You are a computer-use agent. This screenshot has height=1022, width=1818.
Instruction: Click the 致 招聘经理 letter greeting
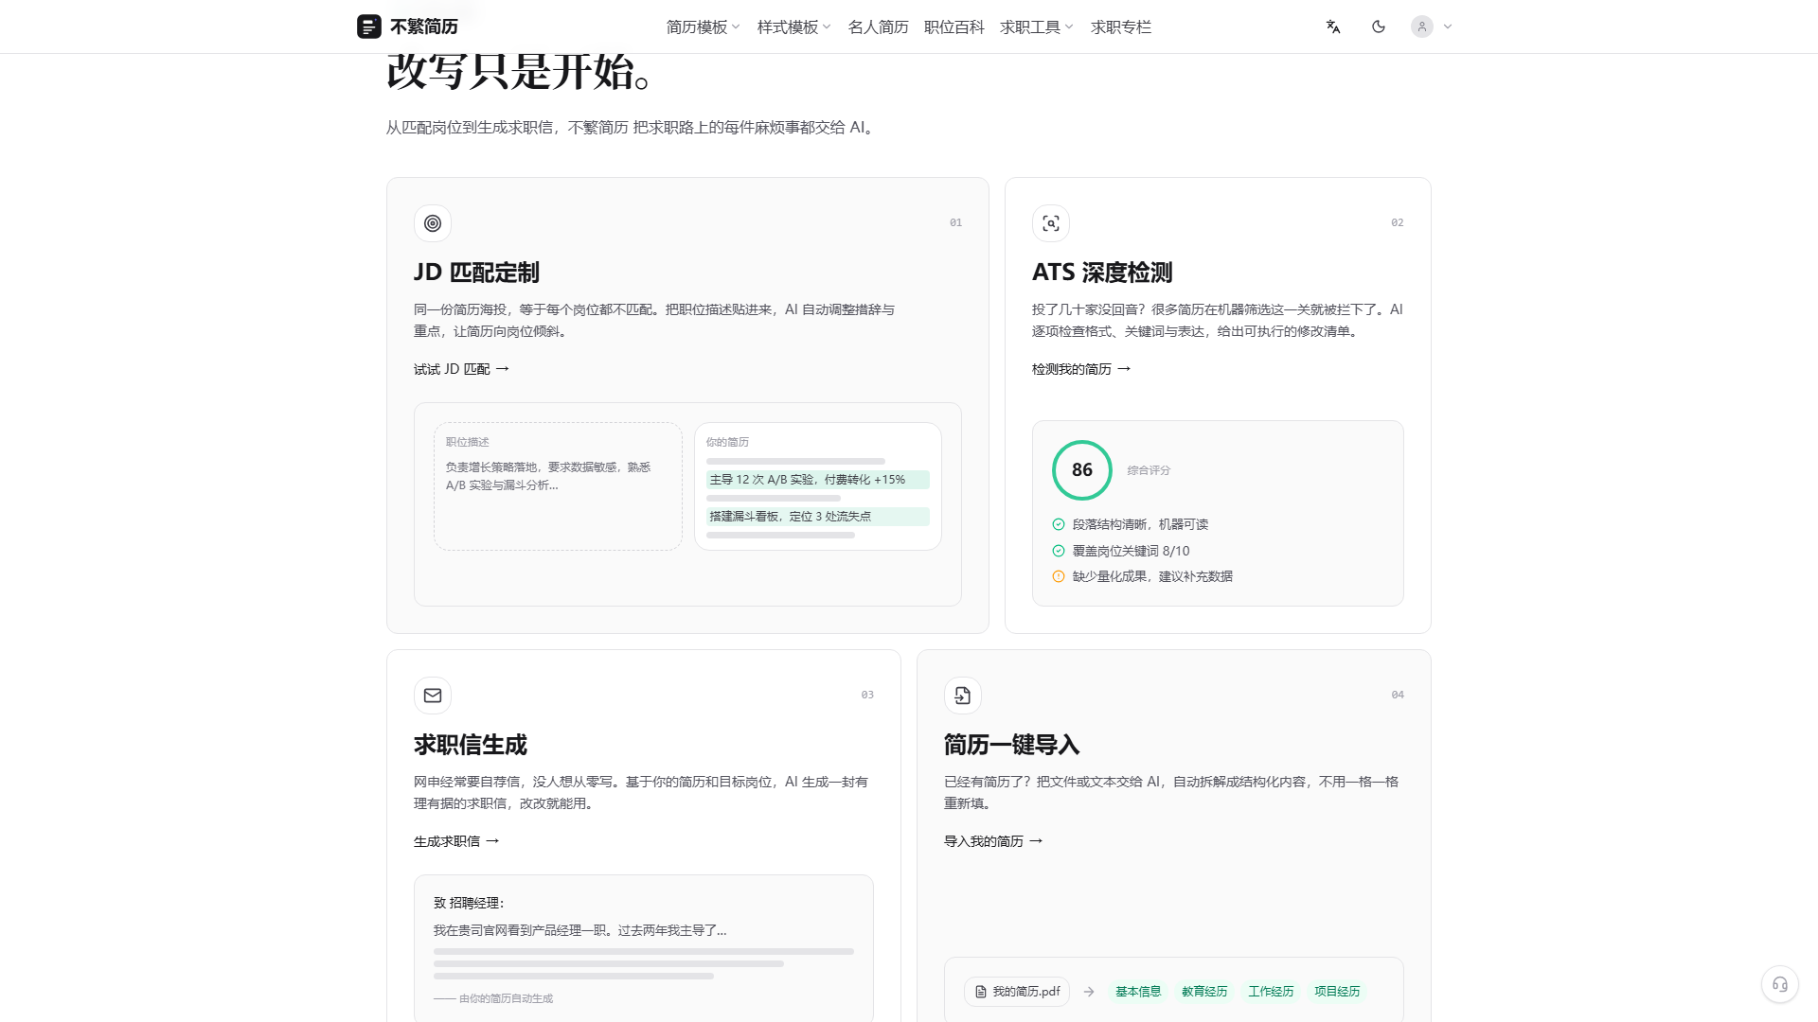(x=469, y=903)
